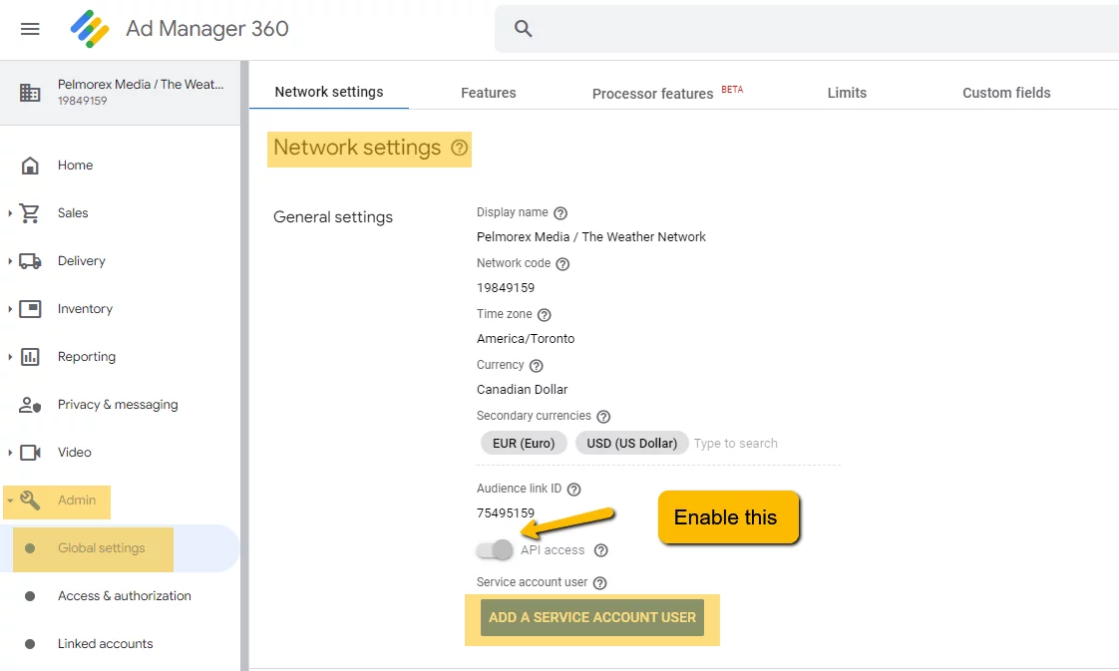
Task: Click the Delivery truck icon
Action: (x=30, y=261)
